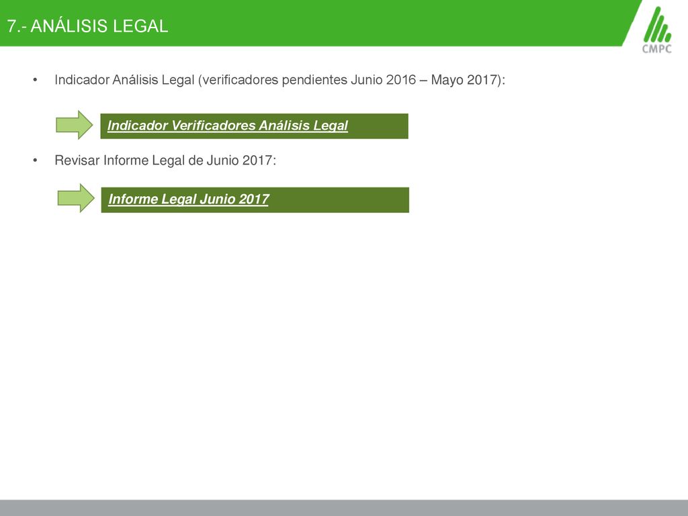
Task: Click the arrow beside Indicador Verificadores link
Action: 75,125
